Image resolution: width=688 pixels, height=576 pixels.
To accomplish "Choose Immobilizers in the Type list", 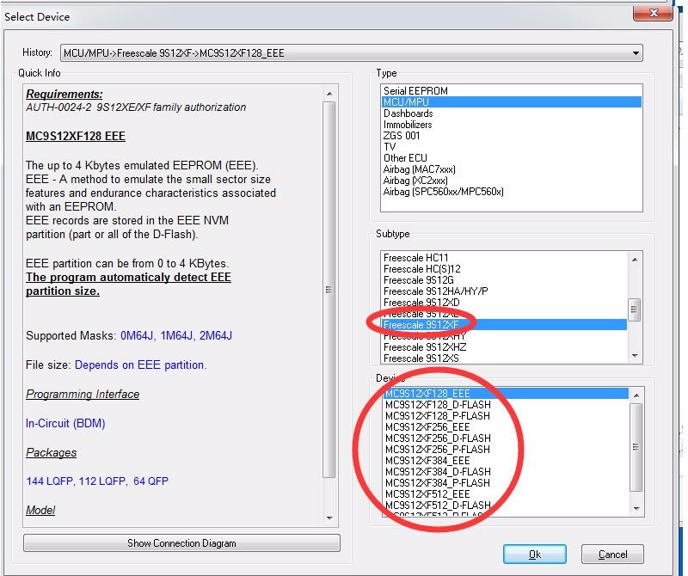I will pyautogui.click(x=511, y=125).
